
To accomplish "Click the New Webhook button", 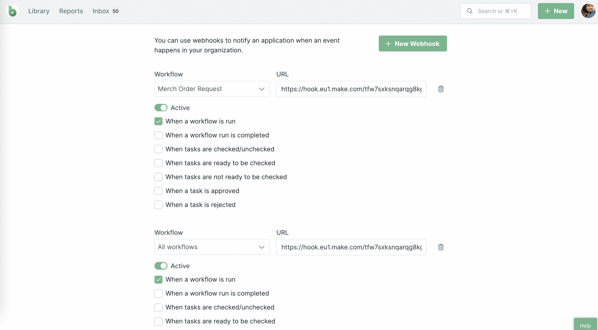I will click(x=412, y=43).
